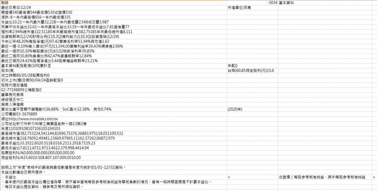Select the bullet cell ‧本益比
The width and height of the screenshot is (377, 191).
point(114,177)
